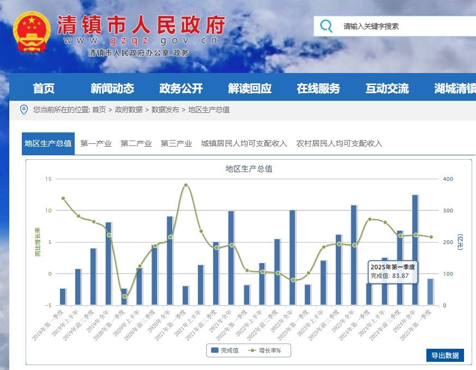Click the 2021年全年 bar in chart
The width and height of the screenshot is (476, 370).
tap(231, 258)
